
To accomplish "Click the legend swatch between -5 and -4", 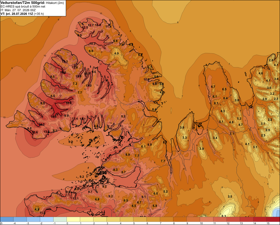I will [7, 219].
